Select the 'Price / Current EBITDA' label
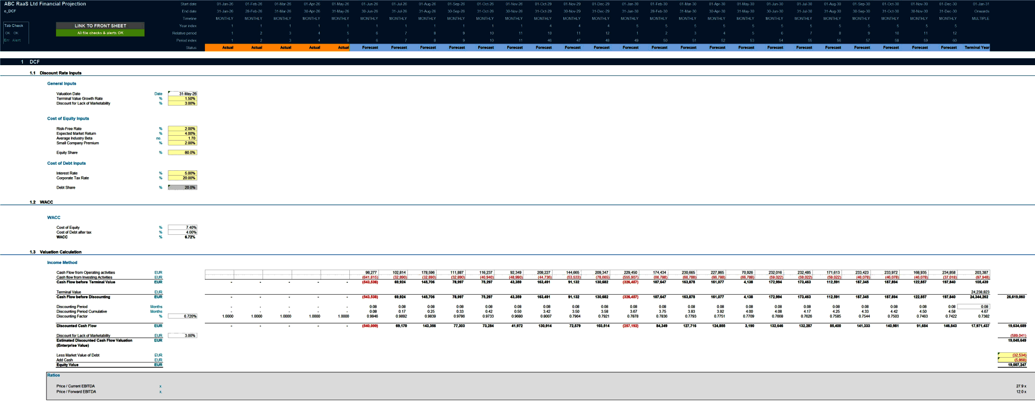The height and width of the screenshot is (404, 1035). pyautogui.click(x=75, y=386)
